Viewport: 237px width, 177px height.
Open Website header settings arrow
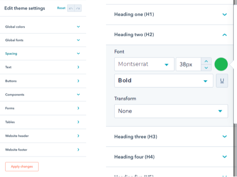coord(78,136)
